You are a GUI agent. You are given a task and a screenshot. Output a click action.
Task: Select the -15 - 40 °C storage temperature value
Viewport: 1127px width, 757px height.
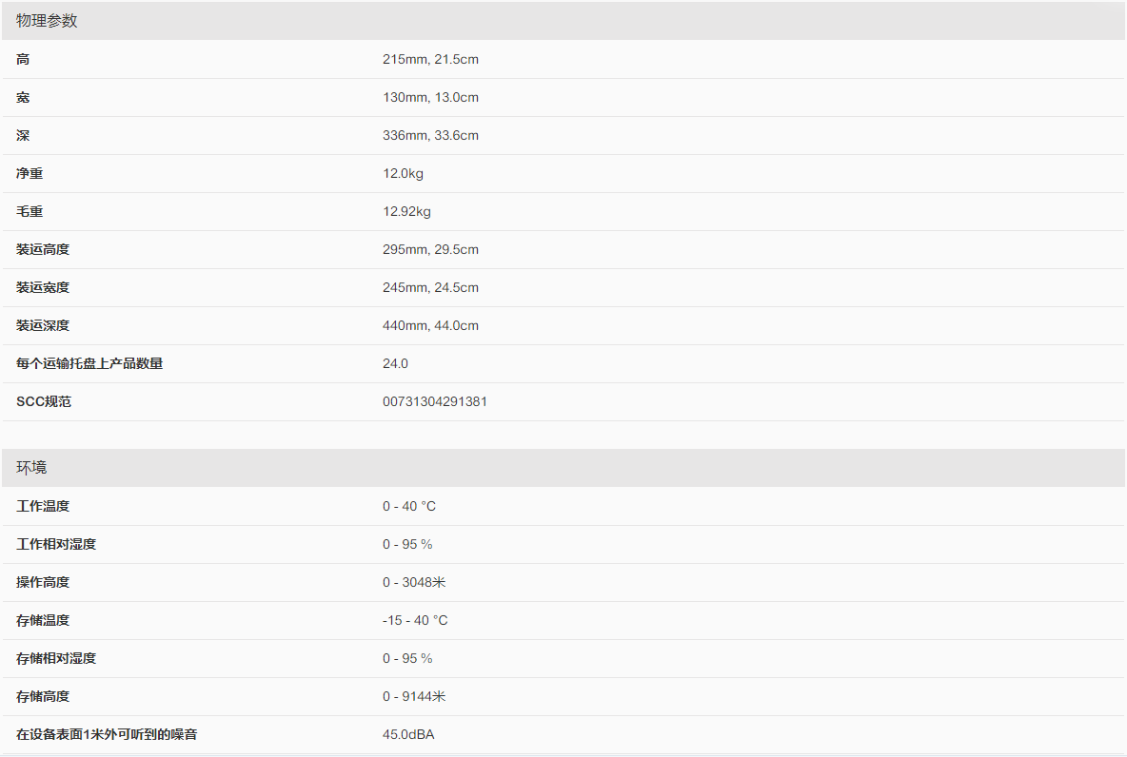click(415, 620)
